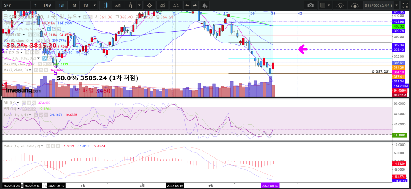Toggle visibility of RSI (14) indicator

click(x=24, y=103)
